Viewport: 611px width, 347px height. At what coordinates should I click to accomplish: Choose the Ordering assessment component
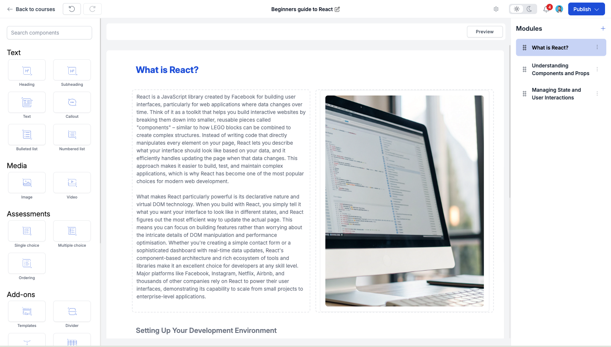pyautogui.click(x=26, y=263)
